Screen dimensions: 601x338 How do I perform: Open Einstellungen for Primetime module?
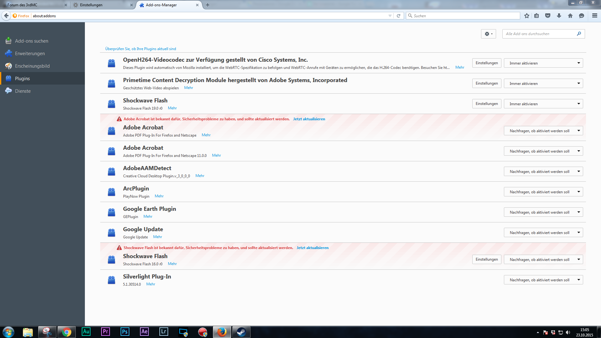coord(487,83)
